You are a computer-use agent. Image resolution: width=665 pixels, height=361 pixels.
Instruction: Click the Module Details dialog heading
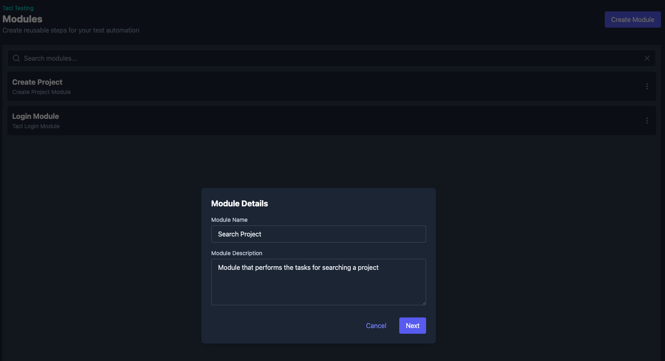pos(239,203)
